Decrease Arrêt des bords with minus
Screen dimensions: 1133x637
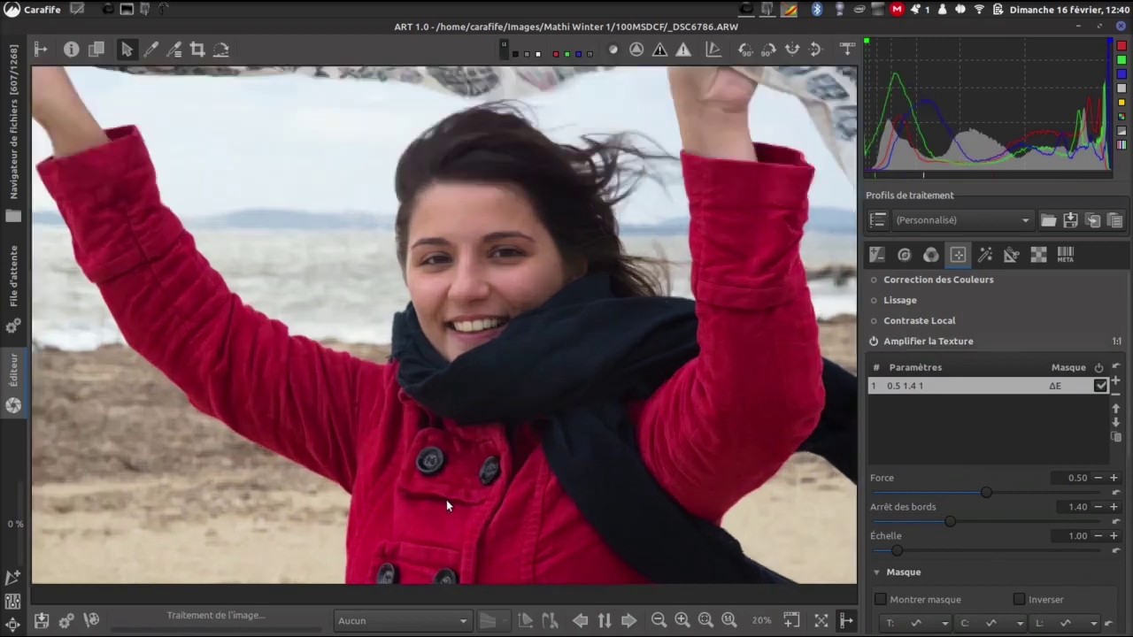coord(1098,507)
